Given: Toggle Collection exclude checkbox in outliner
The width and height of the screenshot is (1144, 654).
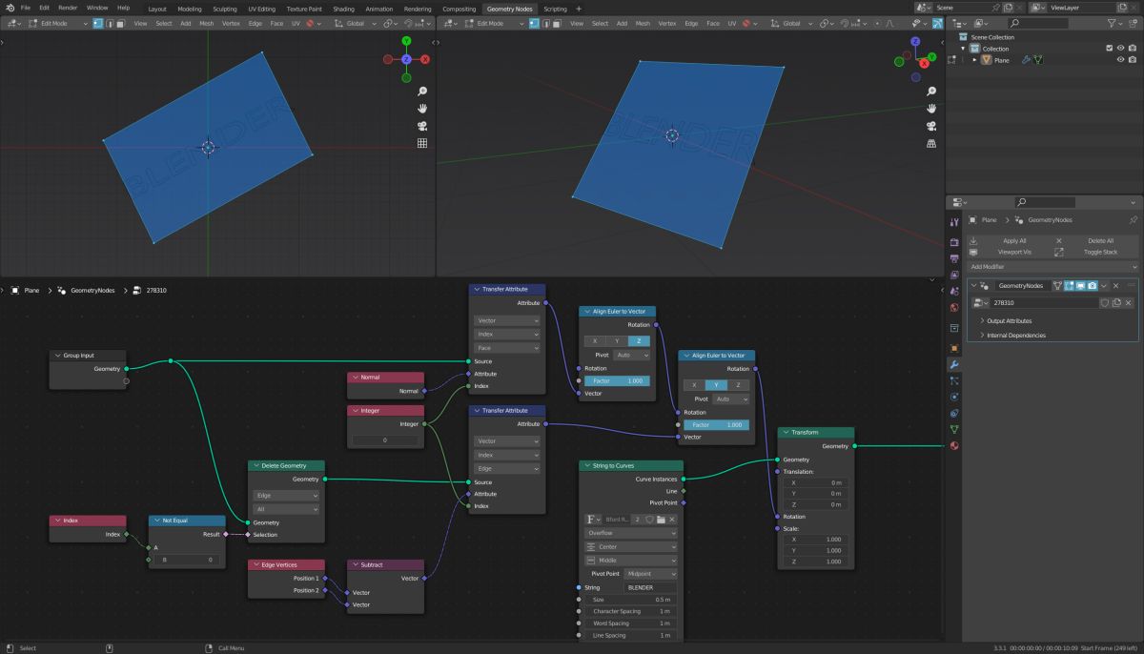Looking at the screenshot, I should point(1109,49).
